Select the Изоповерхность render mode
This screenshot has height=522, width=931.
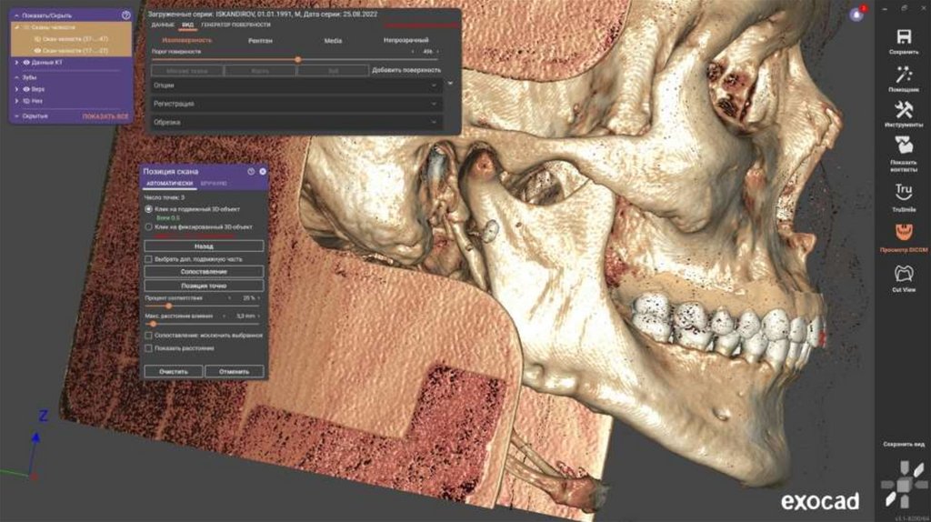point(187,40)
